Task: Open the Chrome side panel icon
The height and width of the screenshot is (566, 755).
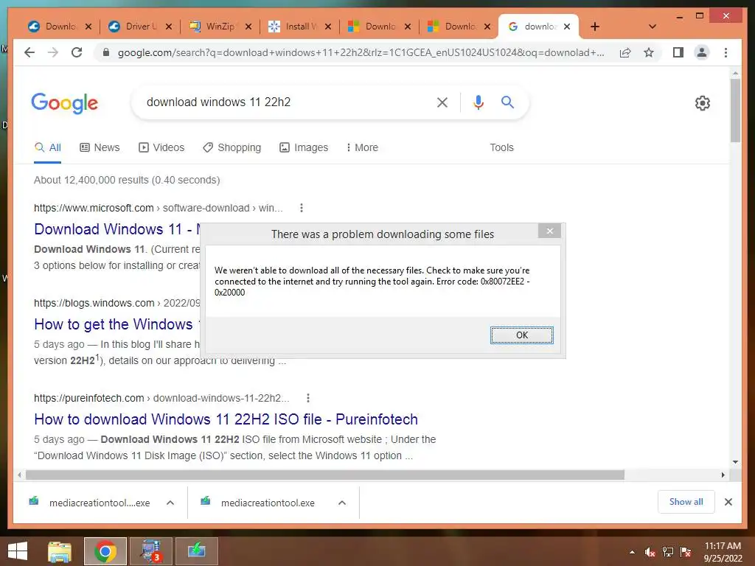Action: click(x=678, y=52)
